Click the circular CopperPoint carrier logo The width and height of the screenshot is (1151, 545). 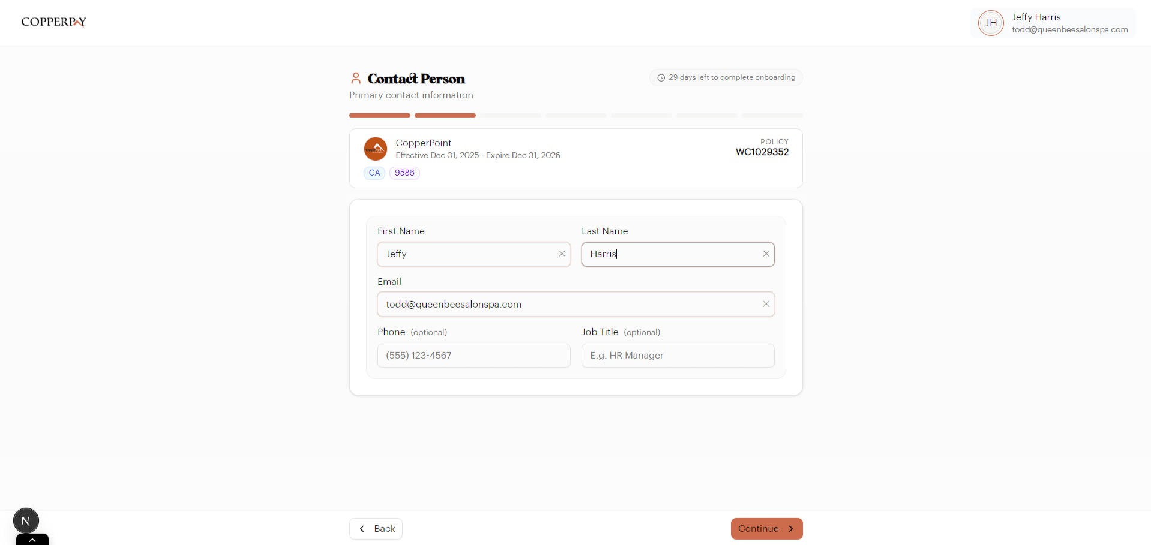(376, 149)
